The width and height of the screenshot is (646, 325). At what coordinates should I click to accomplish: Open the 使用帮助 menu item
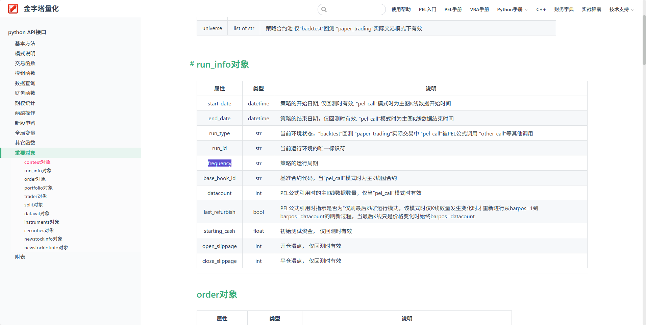(401, 9)
